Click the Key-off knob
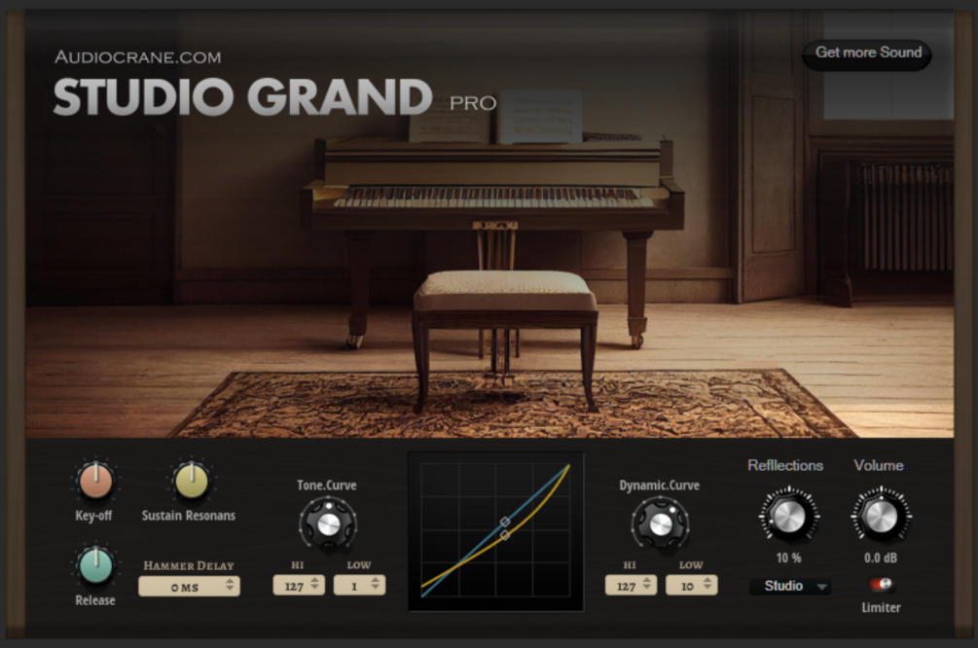Screen dimensions: 978x648 point(95,481)
